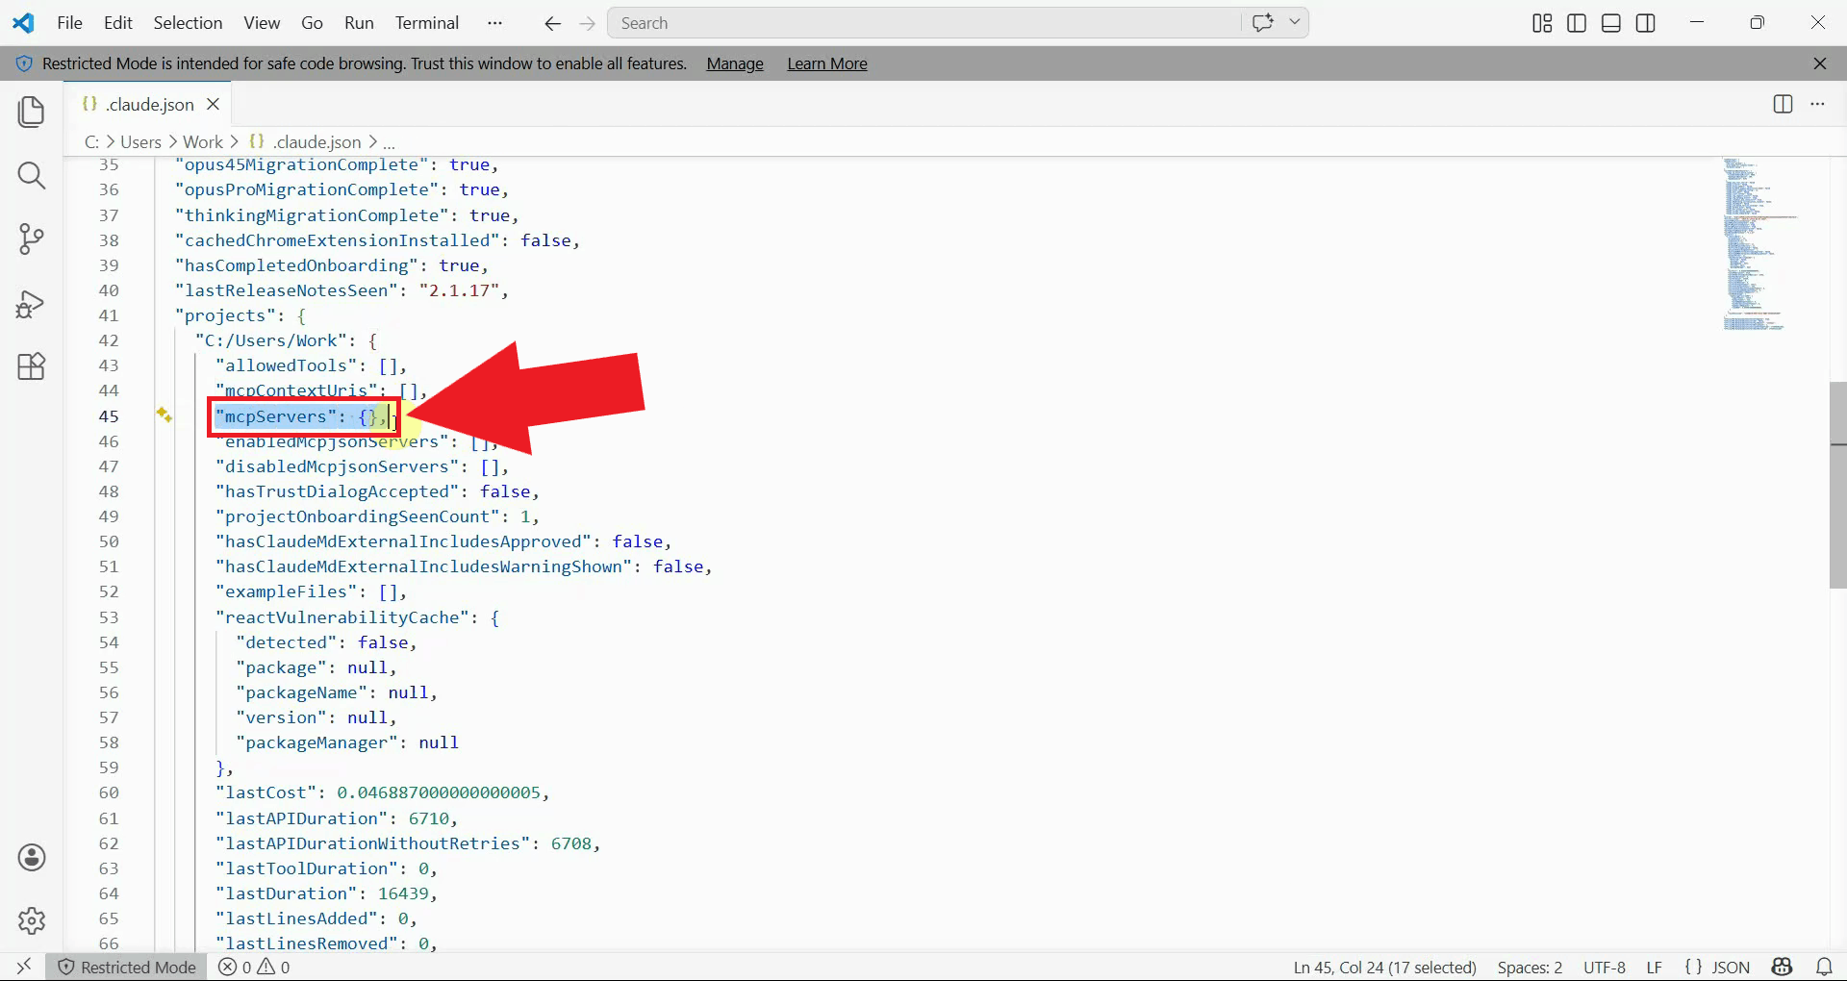Click Restricted Mode in the status bar

[x=127, y=967]
